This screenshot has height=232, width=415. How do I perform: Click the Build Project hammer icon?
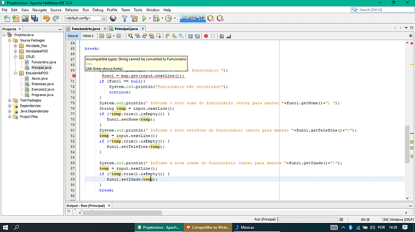pos(124,19)
